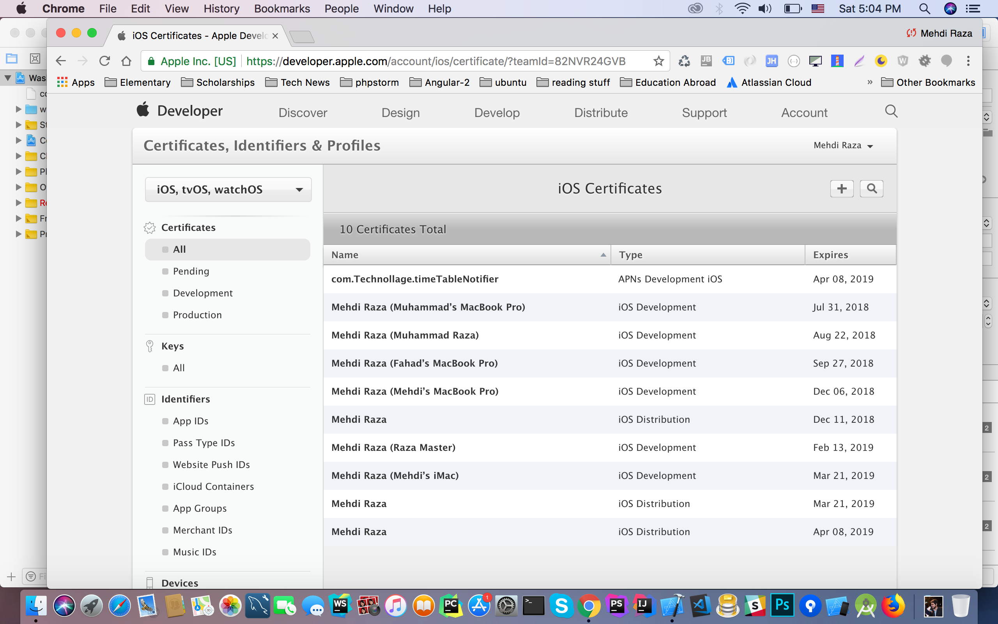Select Production certificates filter
998x624 pixels.
[197, 315]
